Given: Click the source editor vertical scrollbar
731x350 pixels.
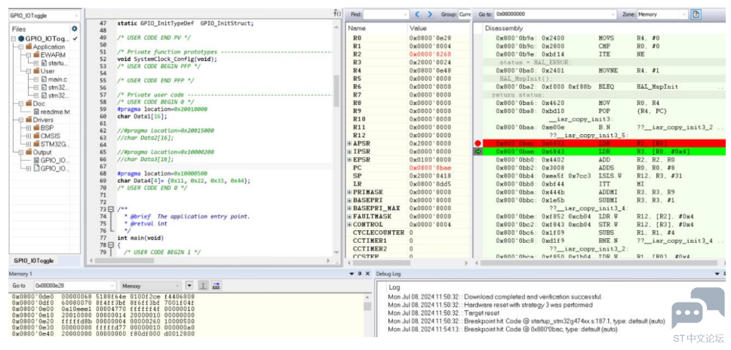Looking at the screenshot, I should pyautogui.click(x=336, y=135).
